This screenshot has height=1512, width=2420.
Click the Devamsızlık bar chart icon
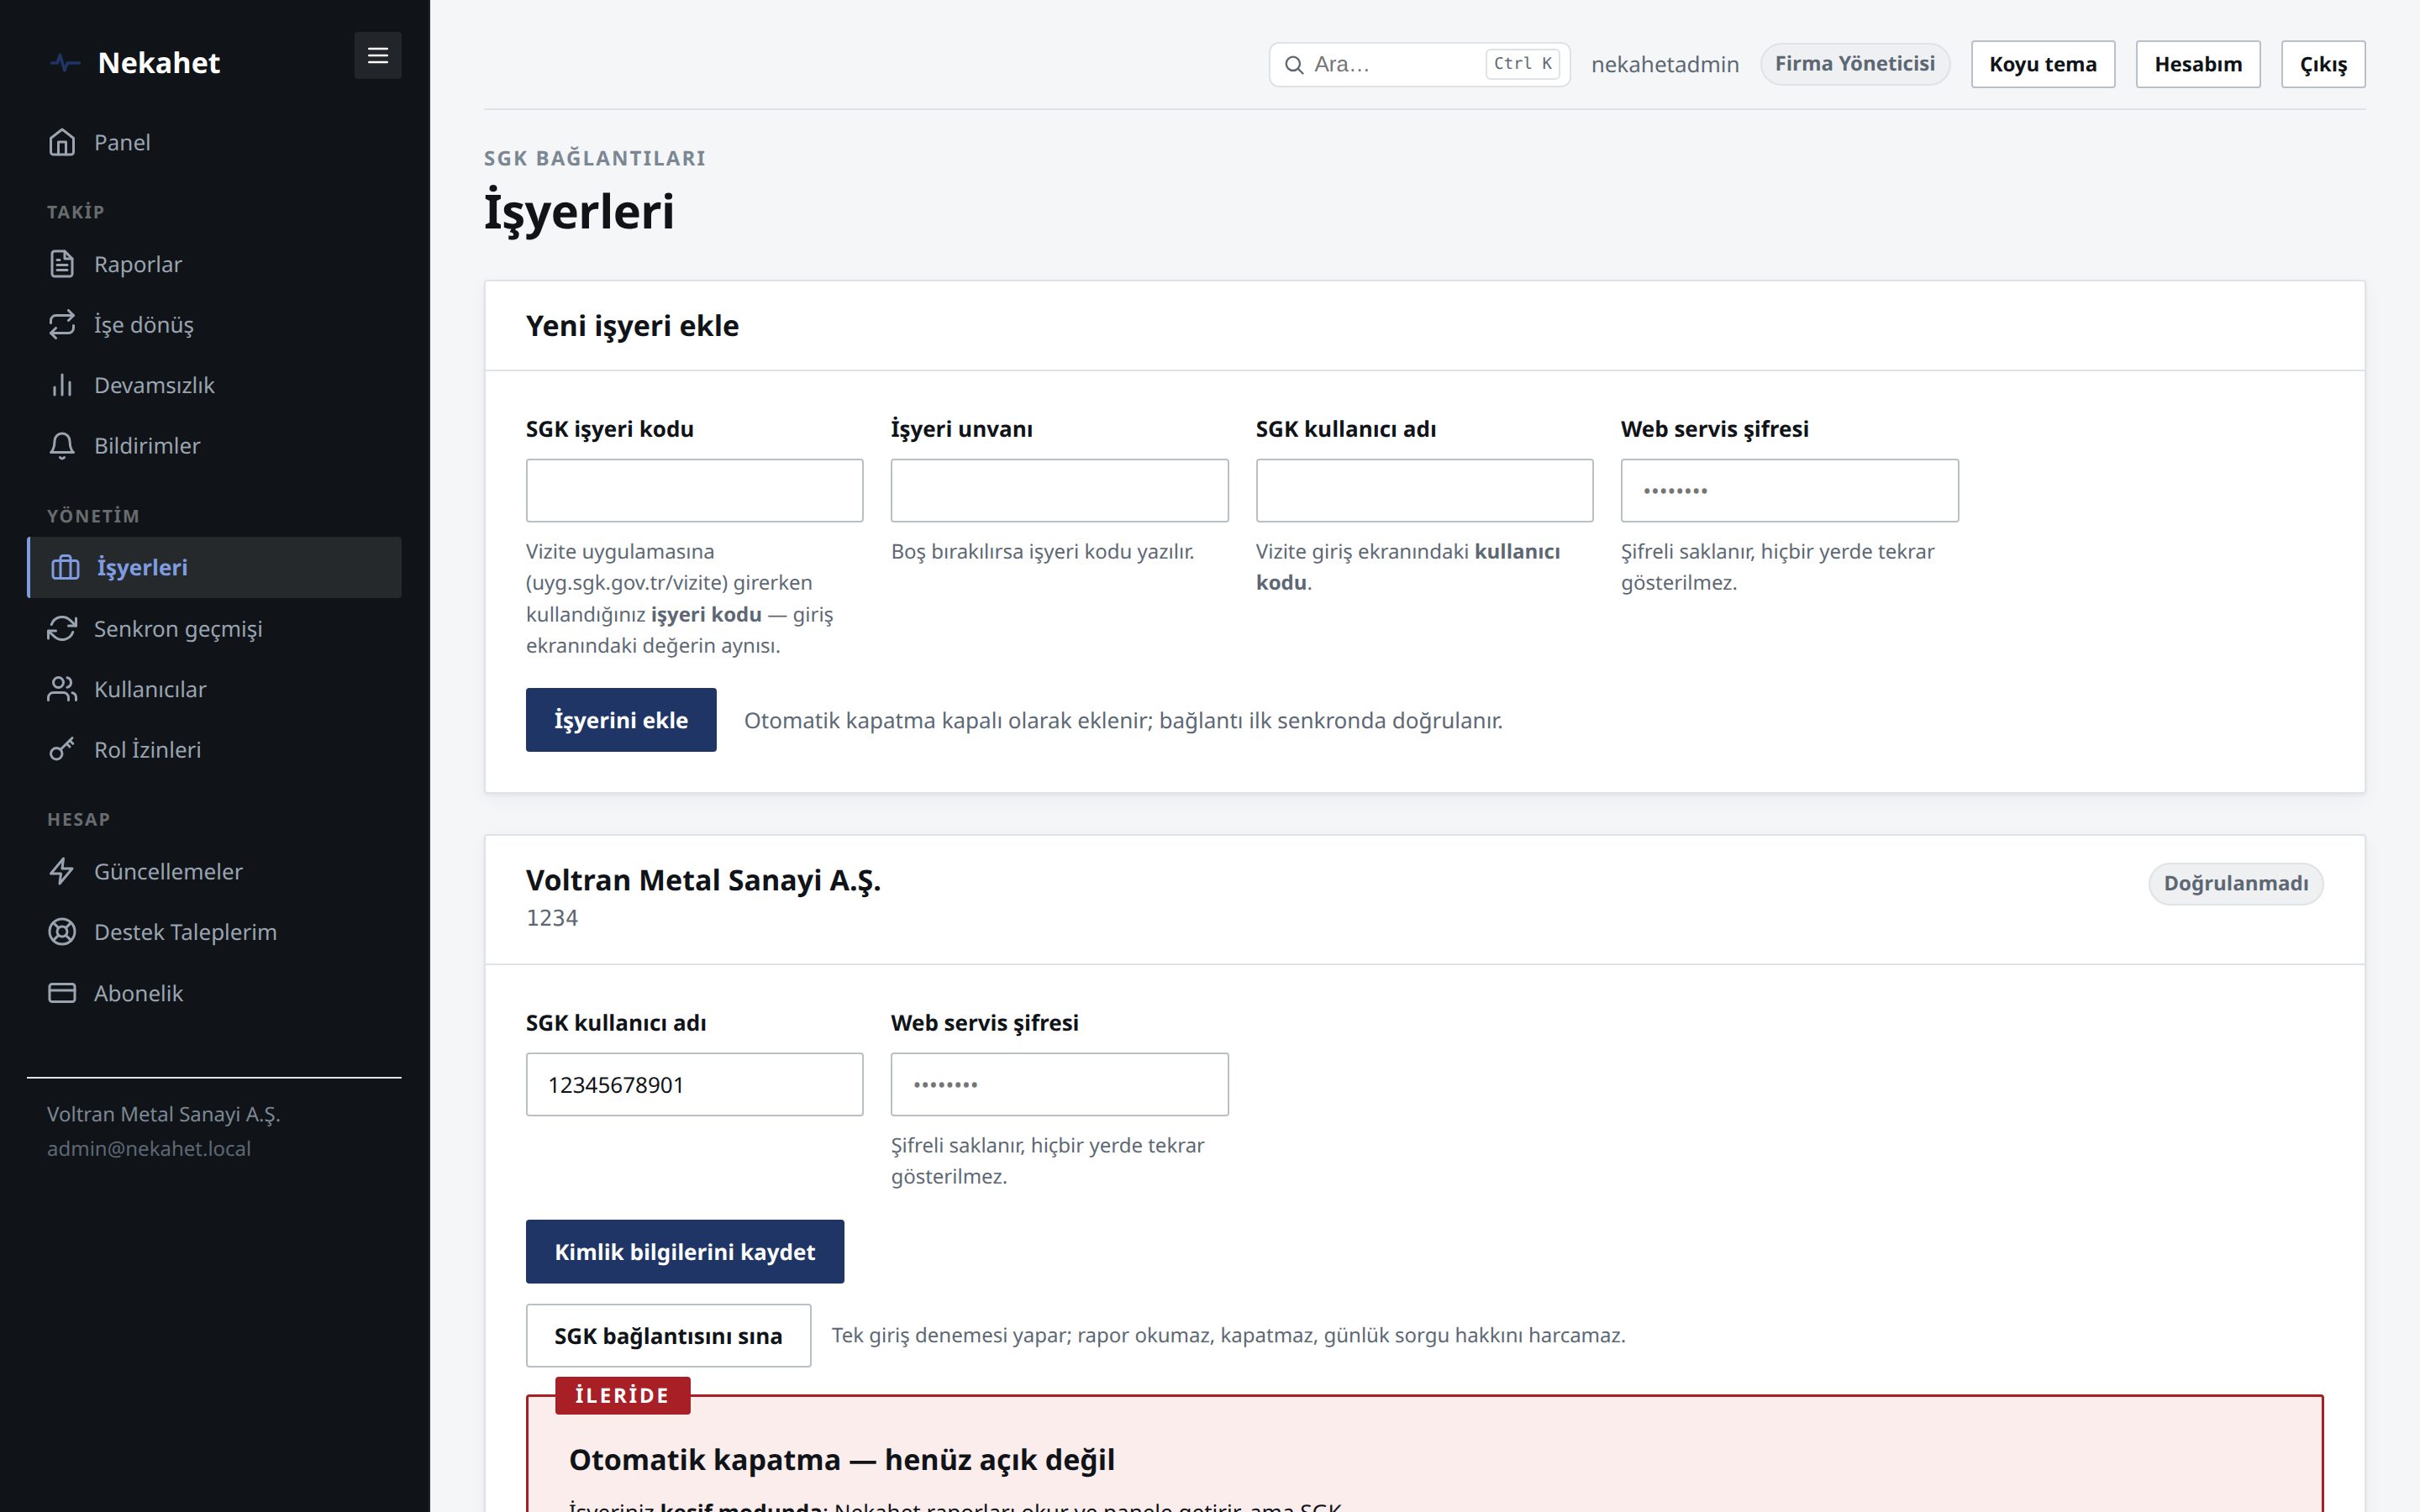click(62, 385)
